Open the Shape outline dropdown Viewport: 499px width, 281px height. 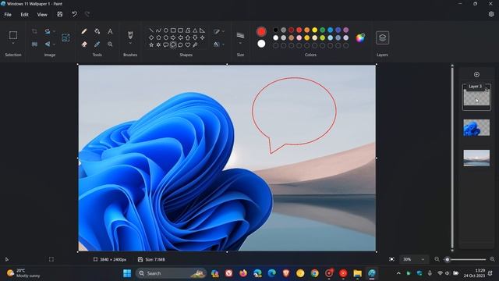click(x=223, y=31)
